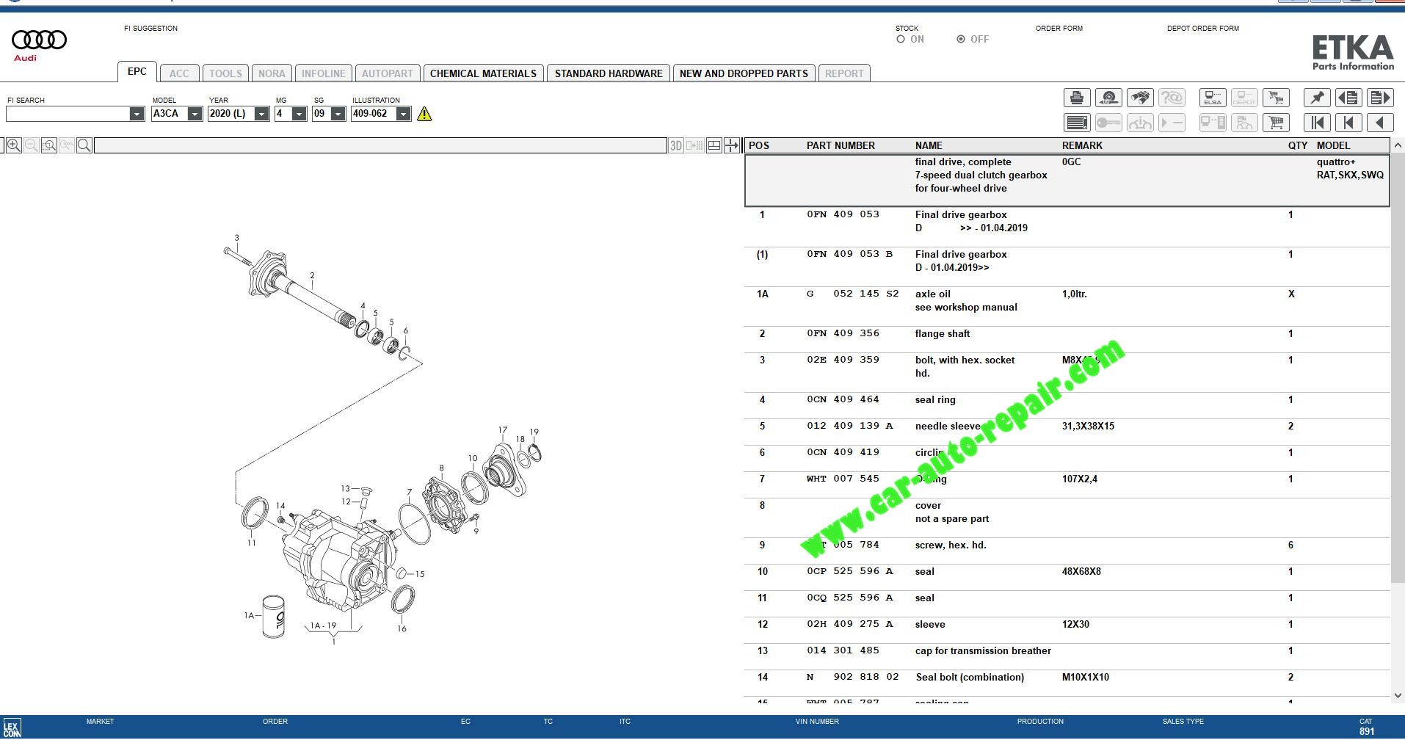Screen dimensions: 1405x740
Task: Click the parts list view icon
Action: 1077,123
